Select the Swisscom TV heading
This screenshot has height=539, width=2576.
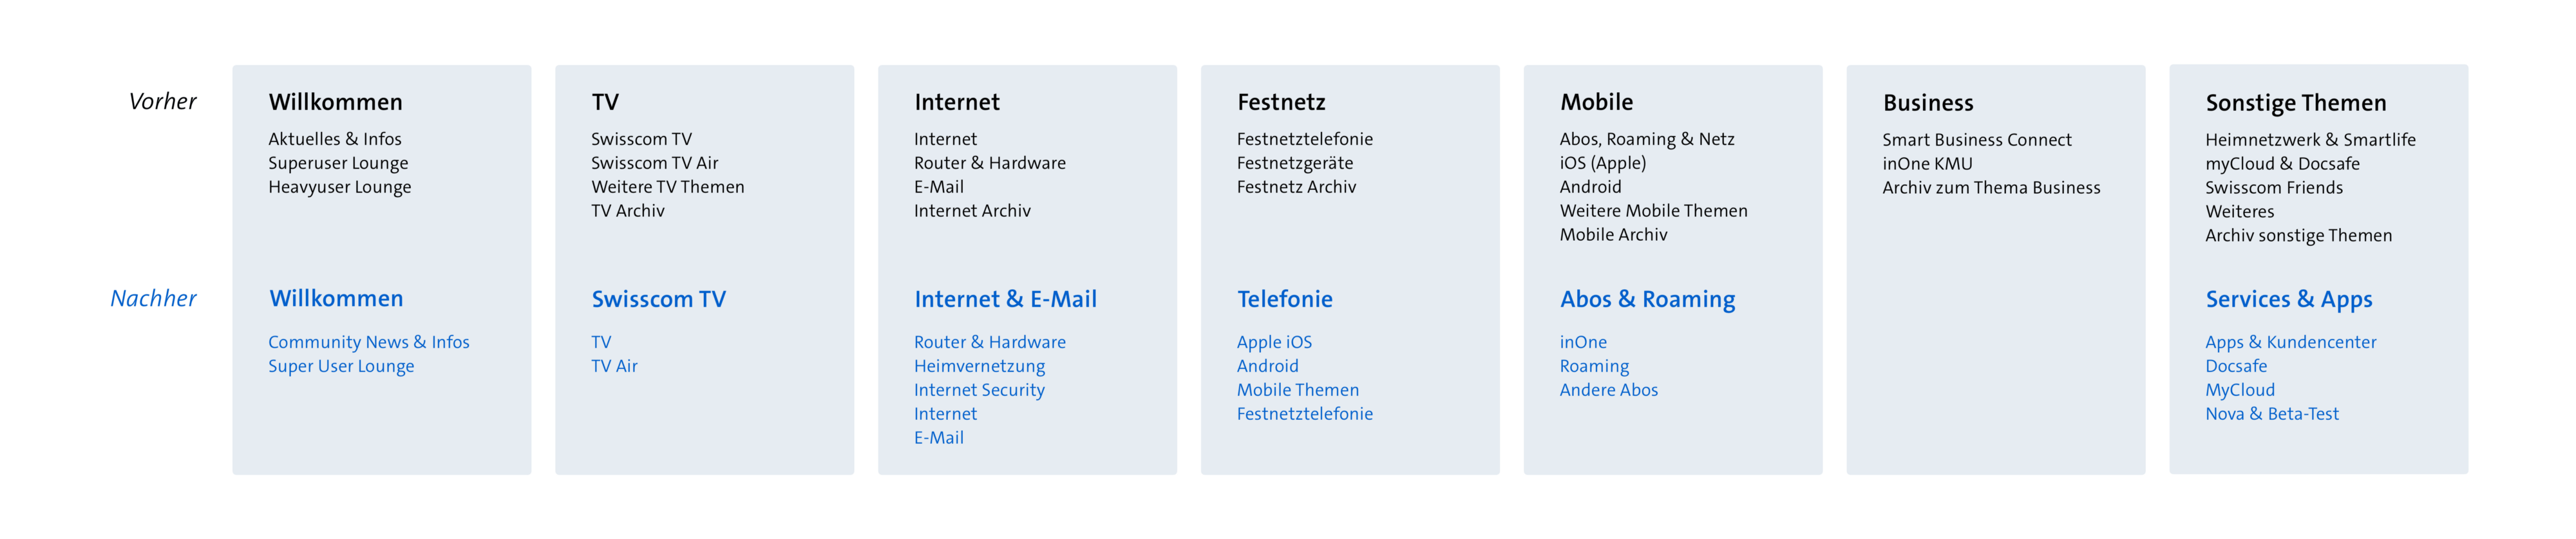(x=658, y=299)
